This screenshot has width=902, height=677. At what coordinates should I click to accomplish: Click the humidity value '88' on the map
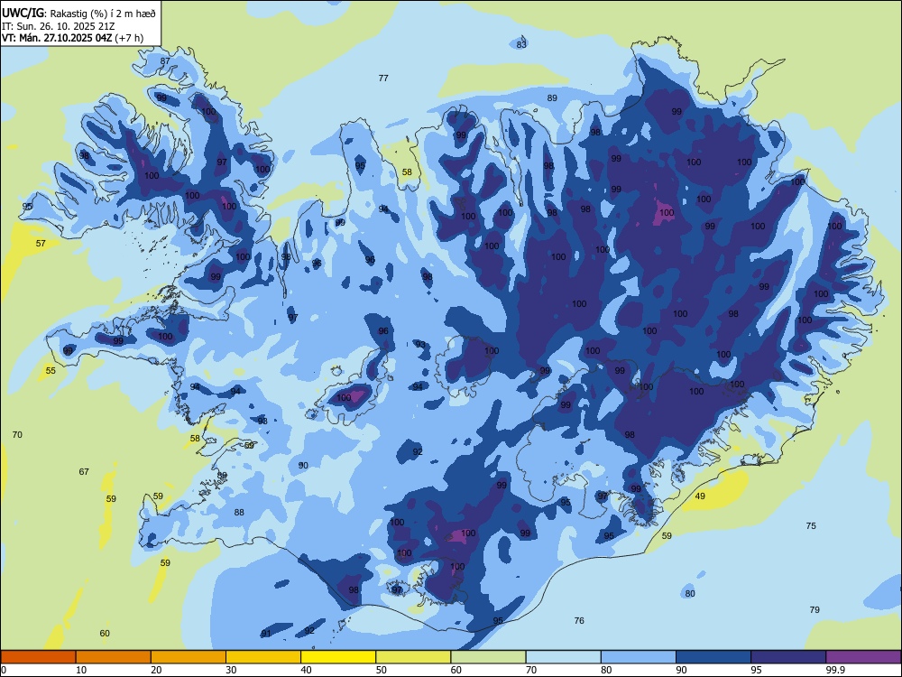pyautogui.click(x=239, y=513)
